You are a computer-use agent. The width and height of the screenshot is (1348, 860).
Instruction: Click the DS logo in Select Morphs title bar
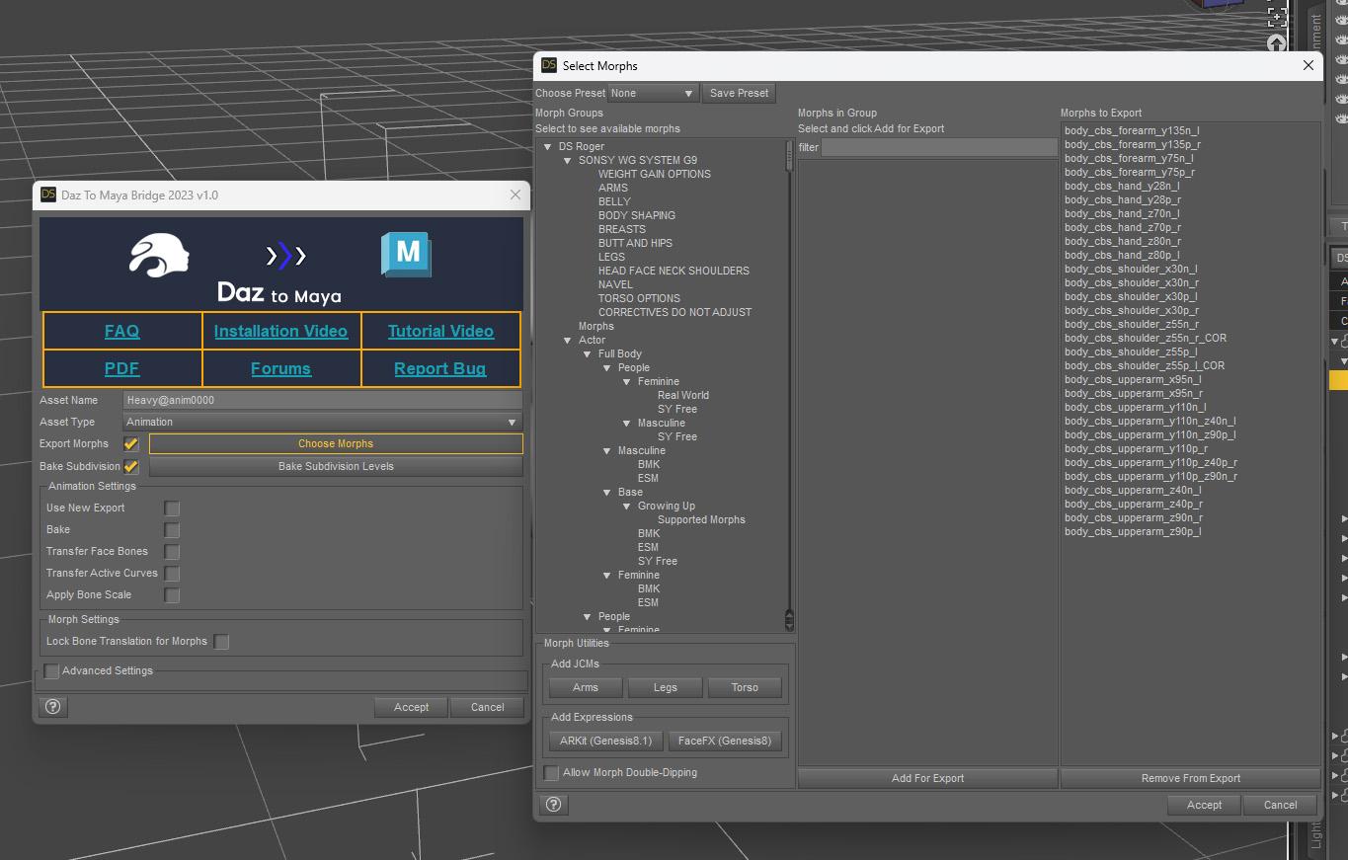[x=549, y=65]
